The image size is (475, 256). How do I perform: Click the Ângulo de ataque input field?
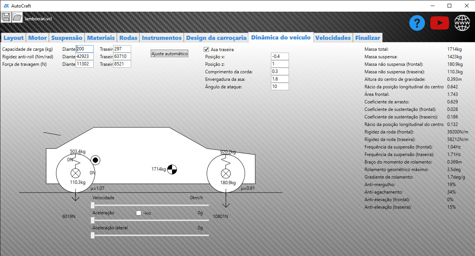point(280,86)
